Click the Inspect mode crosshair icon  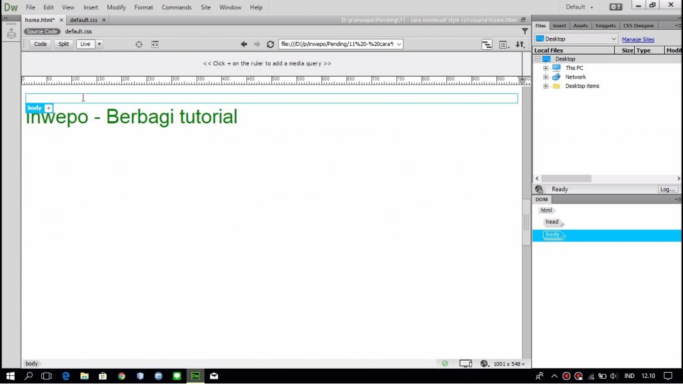(x=139, y=45)
